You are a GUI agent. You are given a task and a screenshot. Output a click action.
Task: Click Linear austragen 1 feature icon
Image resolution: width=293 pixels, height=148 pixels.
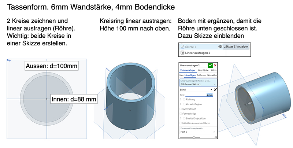tap(182, 53)
